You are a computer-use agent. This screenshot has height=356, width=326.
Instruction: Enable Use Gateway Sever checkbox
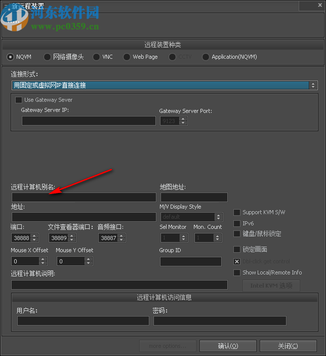(19, 100)
